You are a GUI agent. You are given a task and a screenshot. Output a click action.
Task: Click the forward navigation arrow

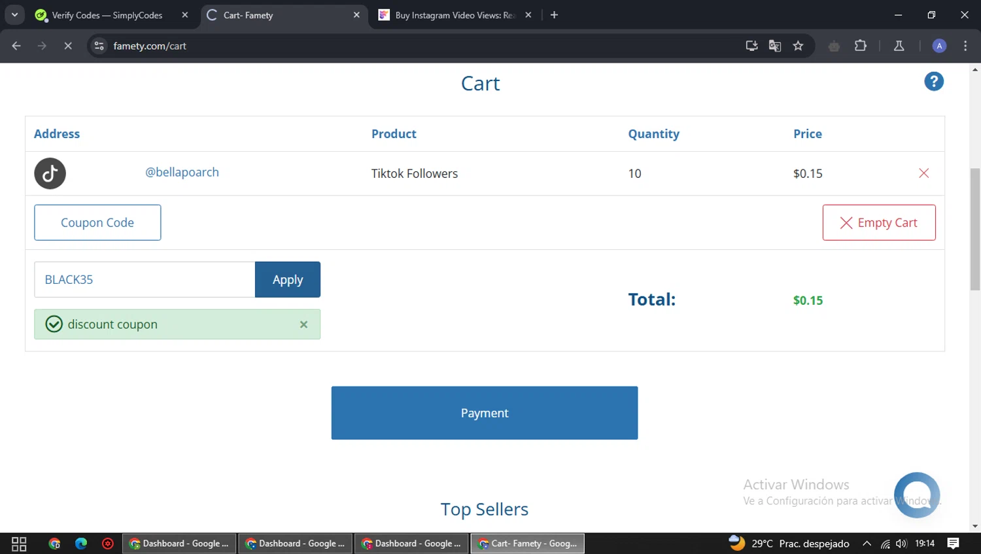coord(42,46)
